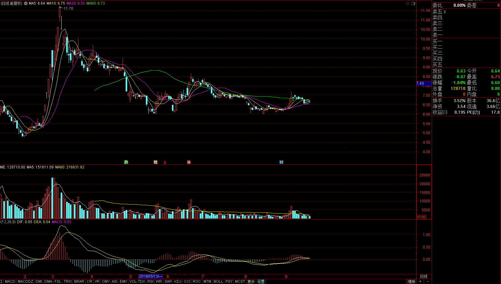Click the 涨幅 -1.04% value
This screenshot has height=284, width=501.
[459, 83]
